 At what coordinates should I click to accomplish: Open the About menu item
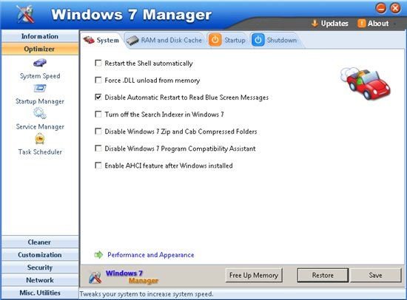(373, 24)
